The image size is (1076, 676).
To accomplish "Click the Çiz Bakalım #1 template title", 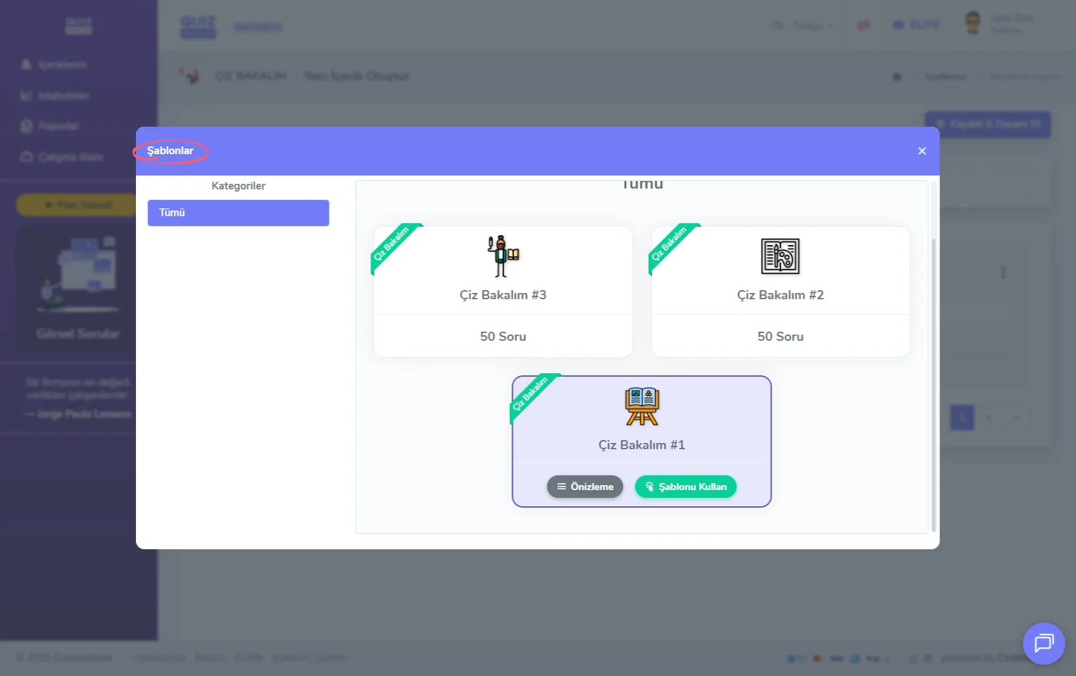I will 642,445.
